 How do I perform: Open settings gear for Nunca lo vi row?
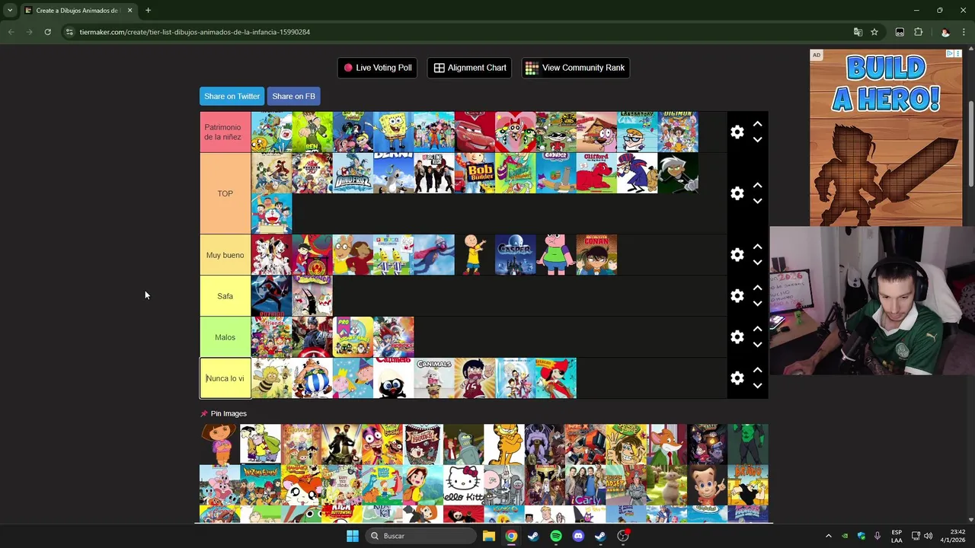pyautogui.click(x=737, y=378)
